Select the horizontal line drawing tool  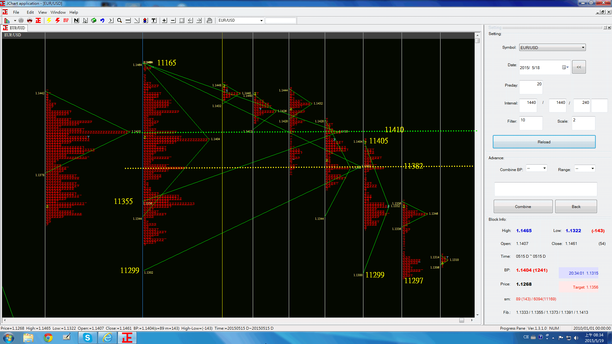tap(128, 21)
